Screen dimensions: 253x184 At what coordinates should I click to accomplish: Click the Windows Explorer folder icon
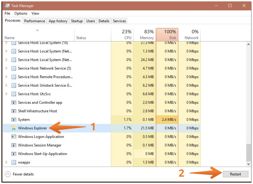13,128
